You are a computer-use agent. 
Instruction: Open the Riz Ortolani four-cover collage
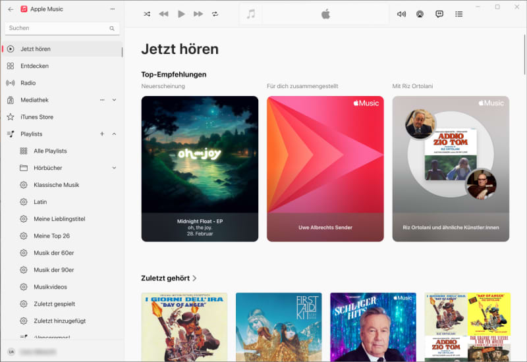(x=468, y=327)
